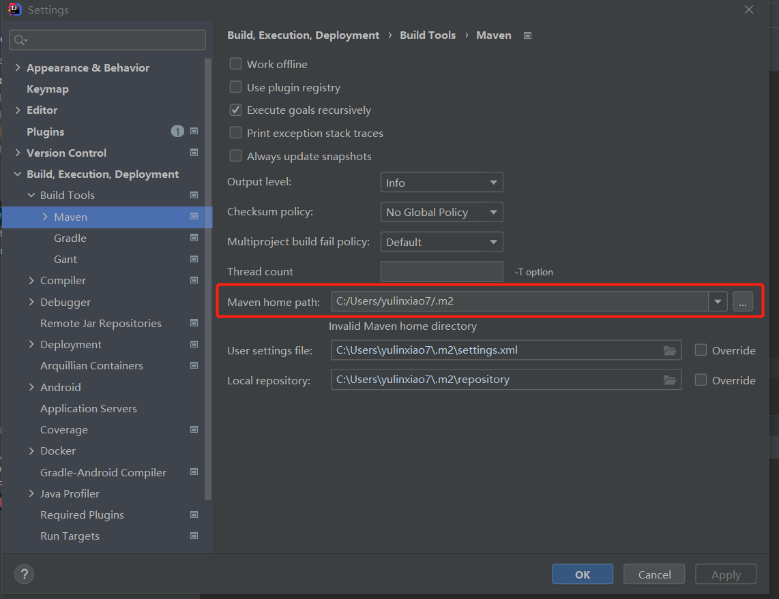Screen dimensions: 779x599
Task: Click the project-level icon beside Required Plugins
Action: tap(194, 514)
